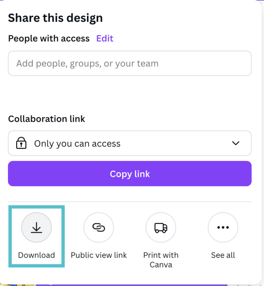264x286 pixels.
Task: Click the "Share this design" heading
Action: (55, 18)
